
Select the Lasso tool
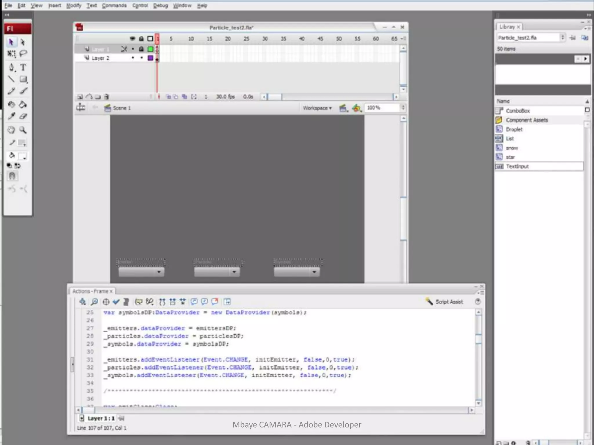point(23,54)
